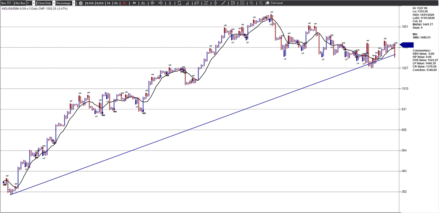Screen dimensions: 439x213
Task: Select the lower corner bracket tool
Action: coord(187,3)
